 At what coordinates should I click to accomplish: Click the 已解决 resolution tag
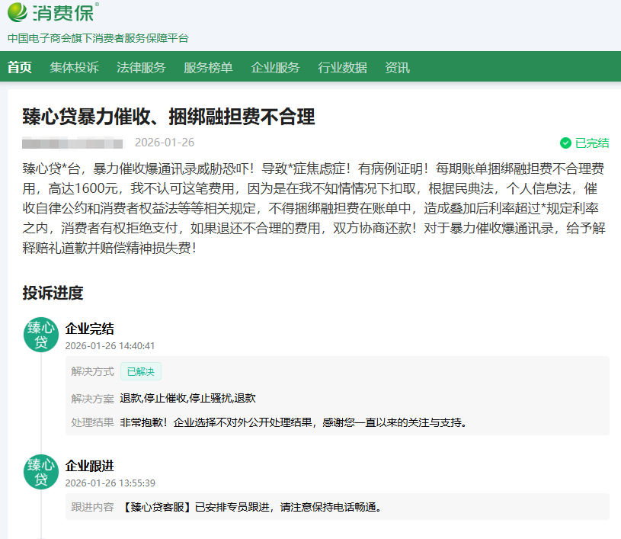(x=140, y=371)
